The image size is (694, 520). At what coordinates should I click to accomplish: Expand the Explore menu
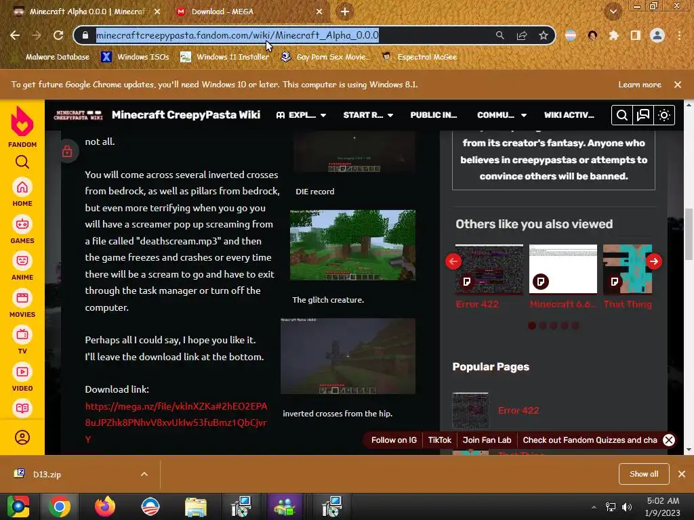coord(301,115)
